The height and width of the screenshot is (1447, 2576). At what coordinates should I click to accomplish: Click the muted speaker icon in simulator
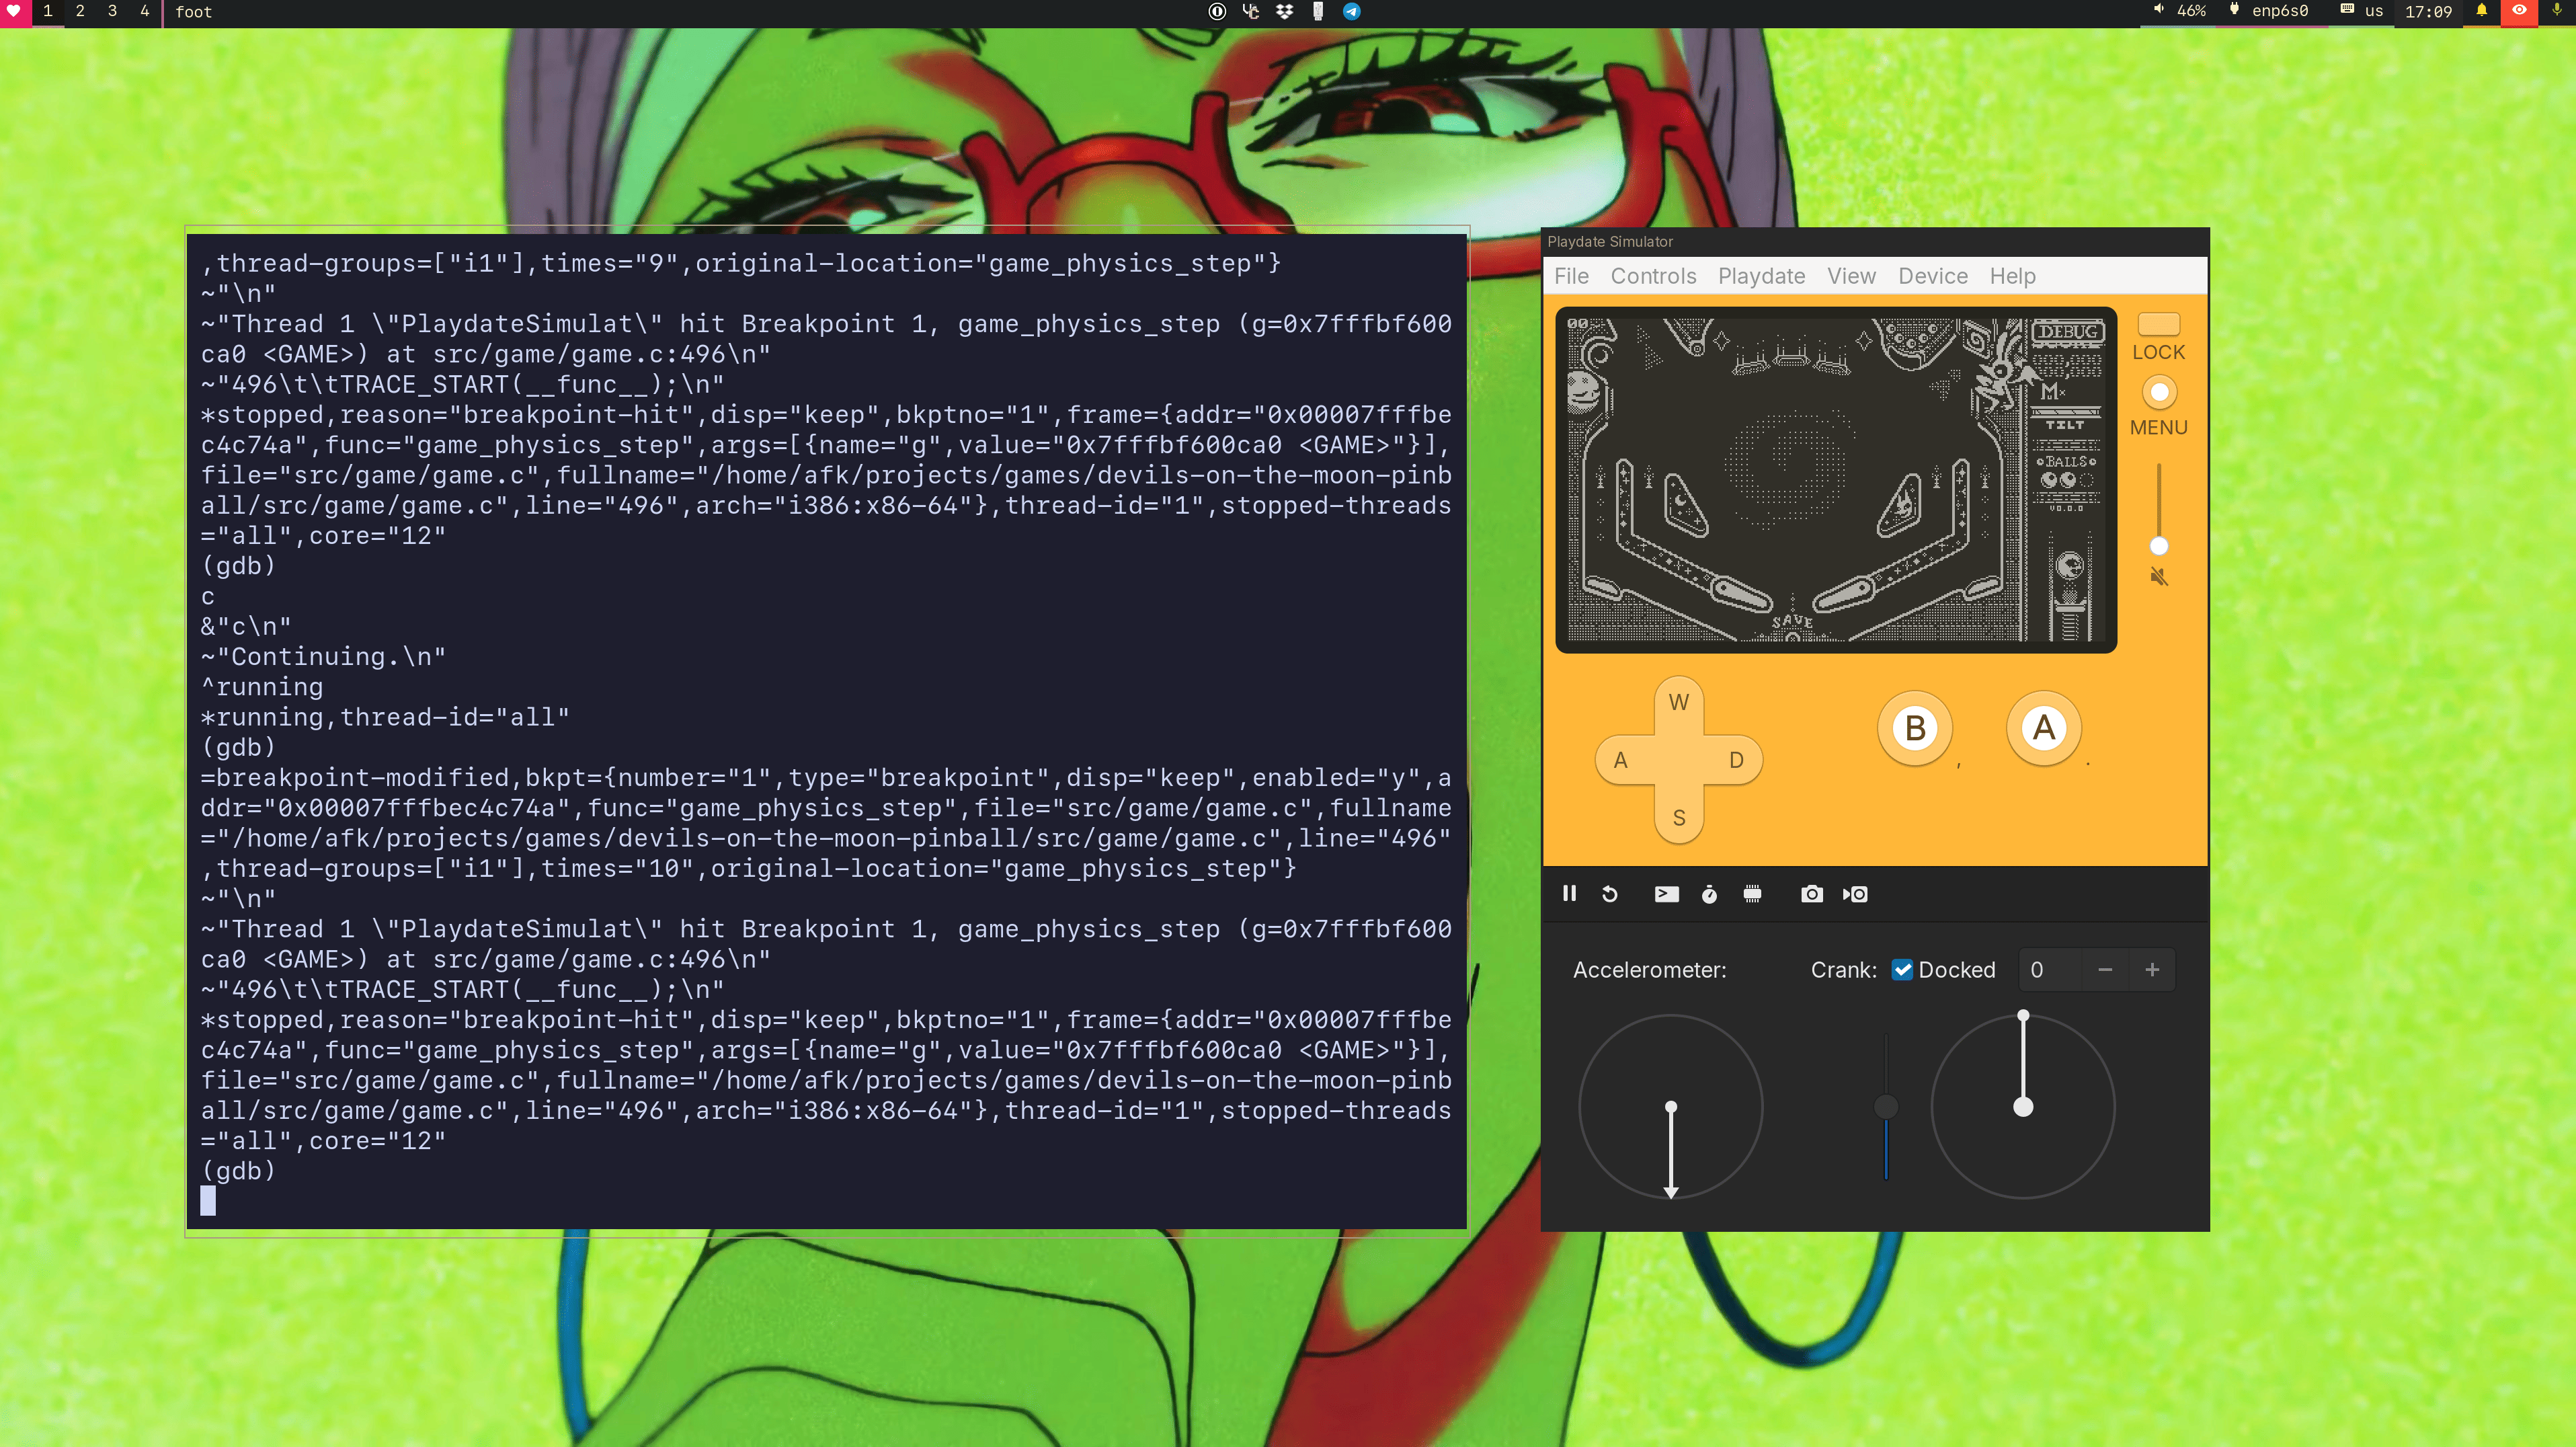point(2159,576)
